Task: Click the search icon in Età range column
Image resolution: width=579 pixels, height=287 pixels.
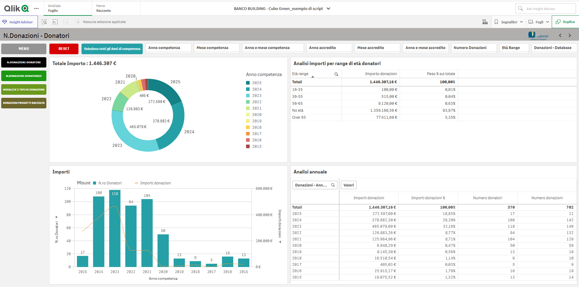Action: click(x=336, y=74)
